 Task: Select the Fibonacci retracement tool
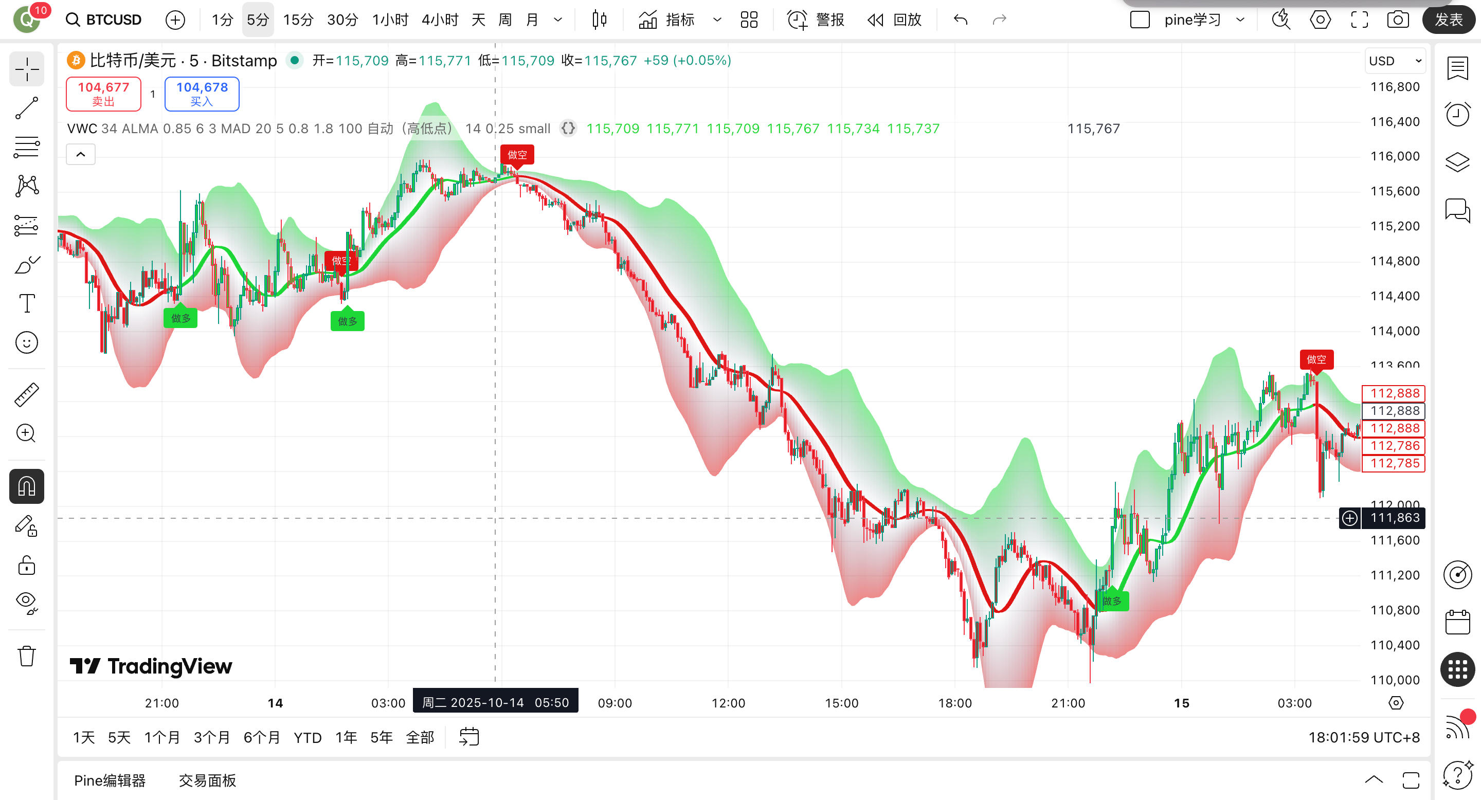point(26,147)
